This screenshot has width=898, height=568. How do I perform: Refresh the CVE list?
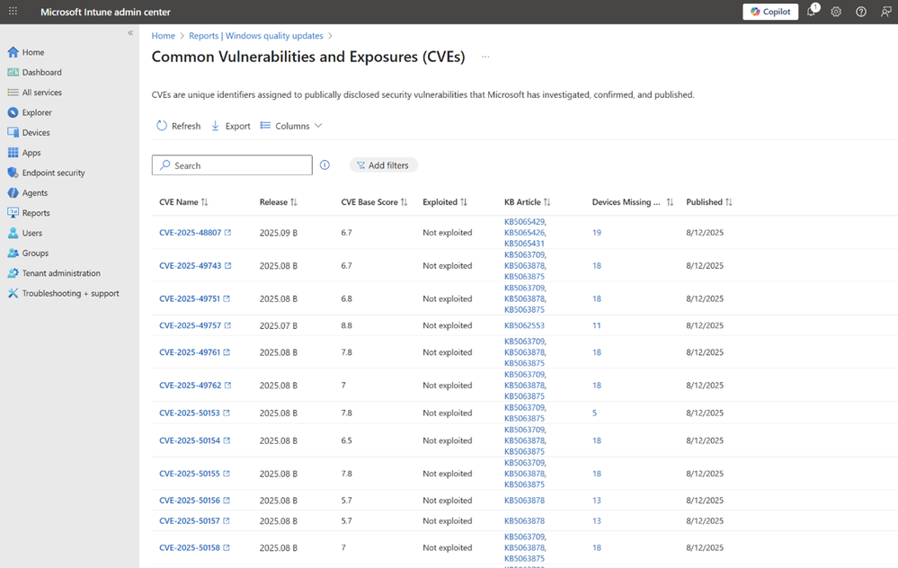point(178,126)
